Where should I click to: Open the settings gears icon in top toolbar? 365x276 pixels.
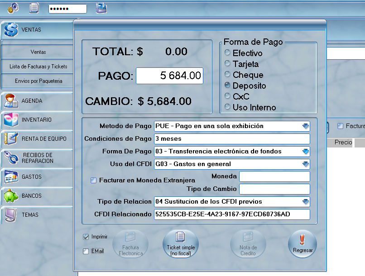coord(13,8)
